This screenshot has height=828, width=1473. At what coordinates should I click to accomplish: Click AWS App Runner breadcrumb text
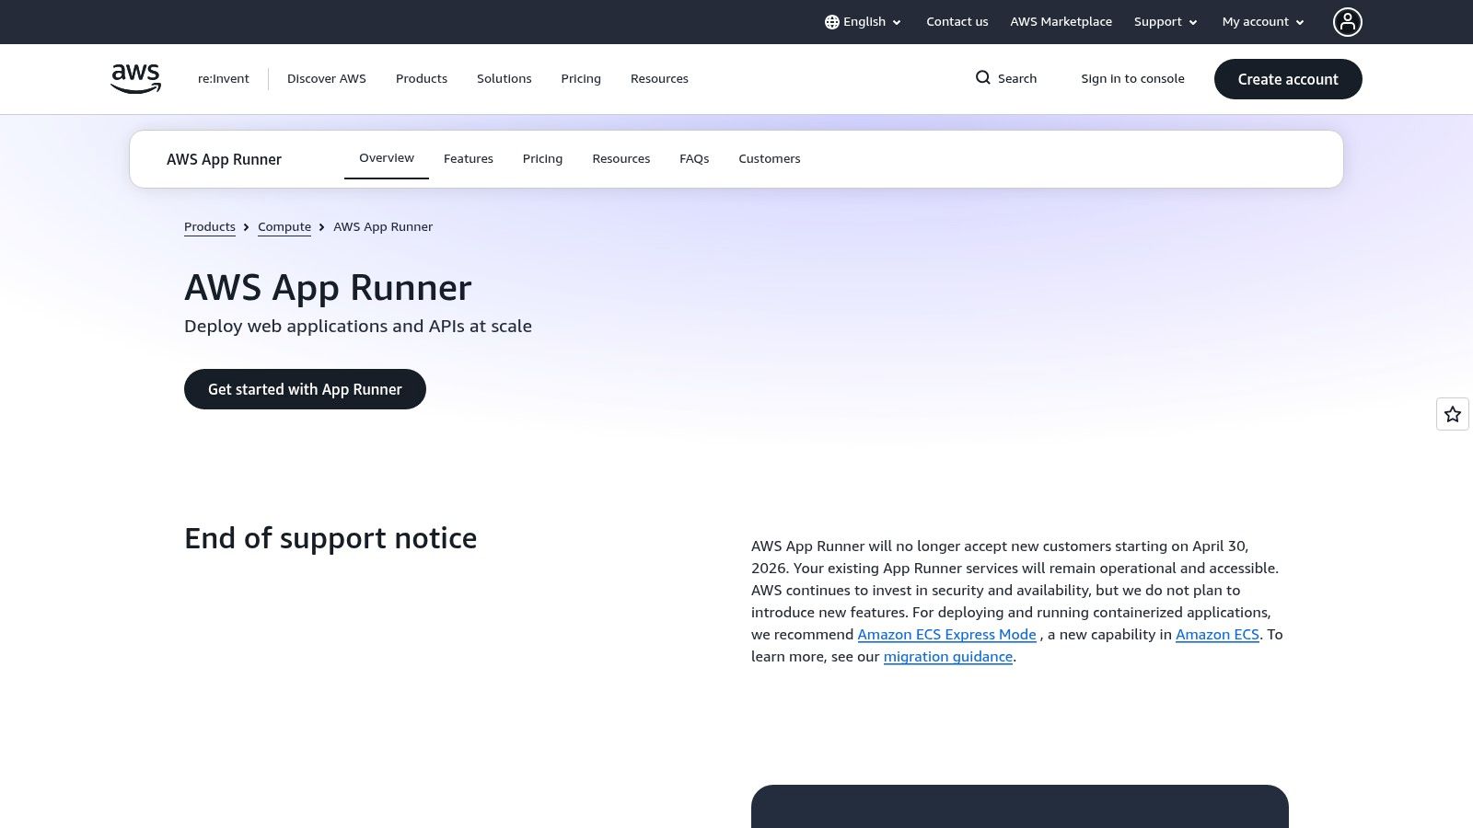(x=383, y=227)
